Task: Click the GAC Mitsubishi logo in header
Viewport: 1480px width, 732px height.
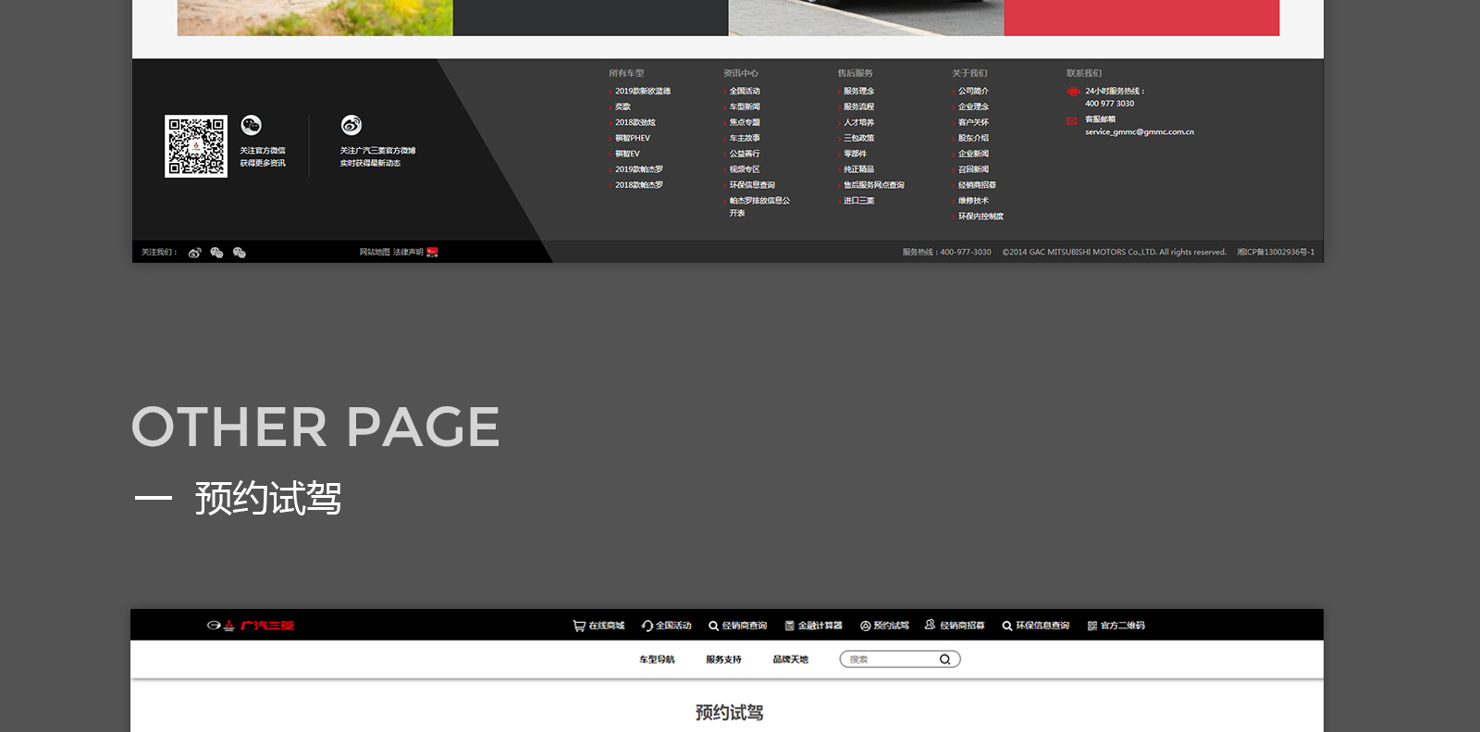Action: [250, 626]
